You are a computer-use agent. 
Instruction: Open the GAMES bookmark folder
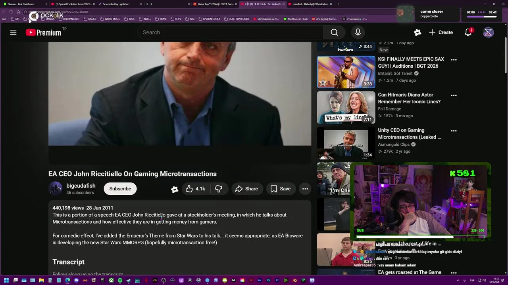90,19
